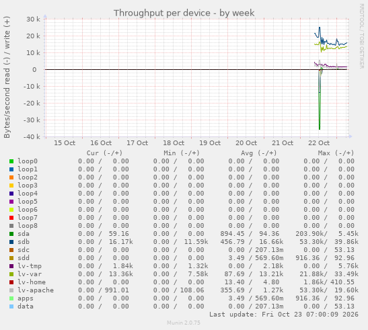368x330 pixels.
Task: Click lv-tmp max write value 5.76k
Action: click(348, 266)
